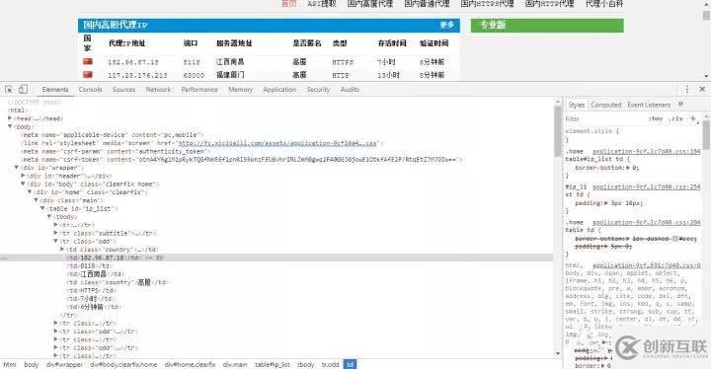The image size is (711, 369).
Task: Open the stylesheet href link in DOM
Action: point(277,143)
